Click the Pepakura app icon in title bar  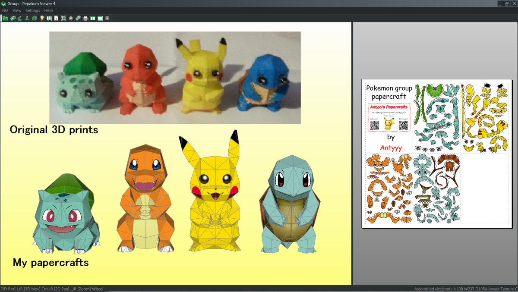tap(4, 3)
